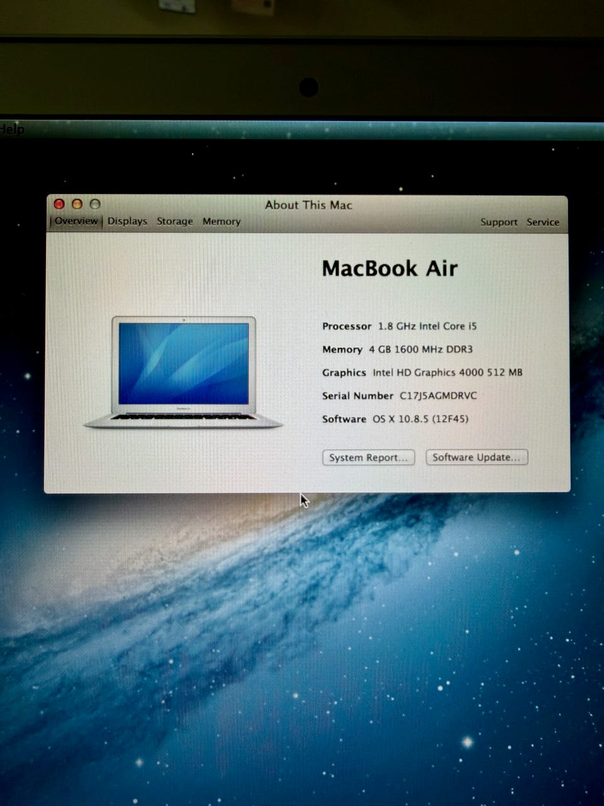Viewport: 604px width, 806px height.
Task: Minimize the About This Mac window
Action: (77, 204)
